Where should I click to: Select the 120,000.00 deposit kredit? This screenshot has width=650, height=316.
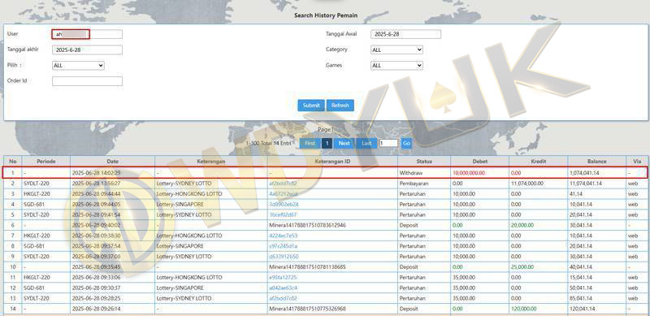click(x=523, y=309)
